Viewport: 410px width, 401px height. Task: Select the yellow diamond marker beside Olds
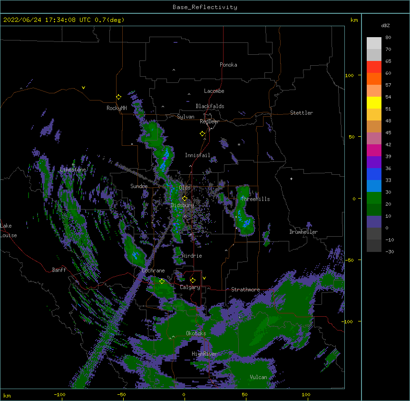[x=185, y=199]
